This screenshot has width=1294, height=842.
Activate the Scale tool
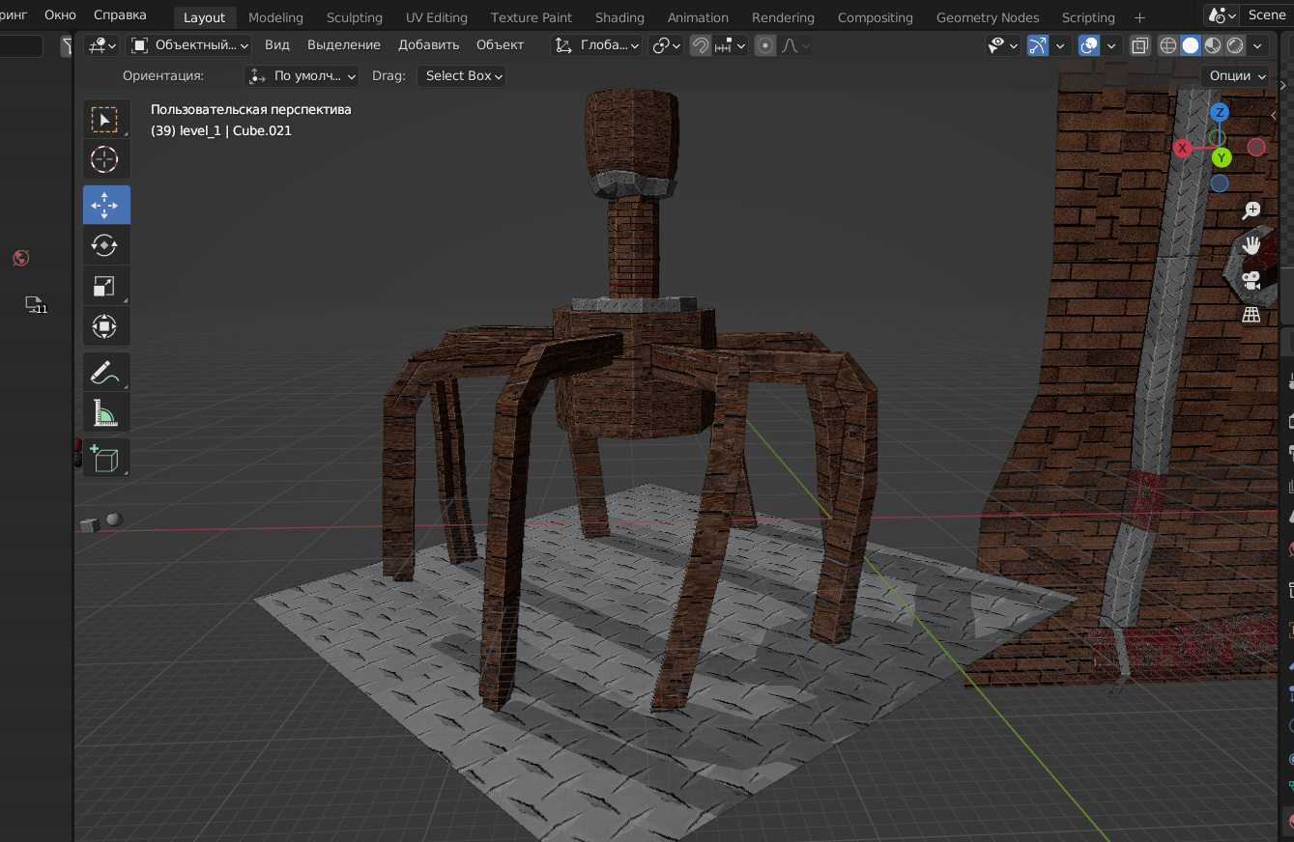click(105, 286)
